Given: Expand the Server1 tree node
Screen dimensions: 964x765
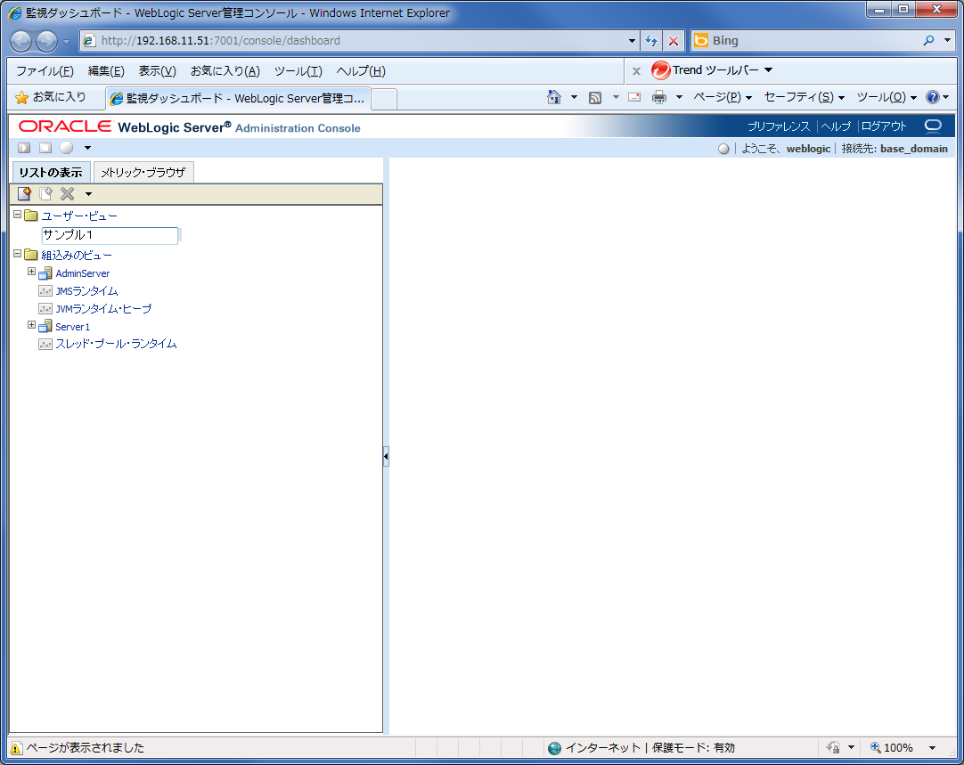Looking at the screenshot, I should tap(31, 325).
